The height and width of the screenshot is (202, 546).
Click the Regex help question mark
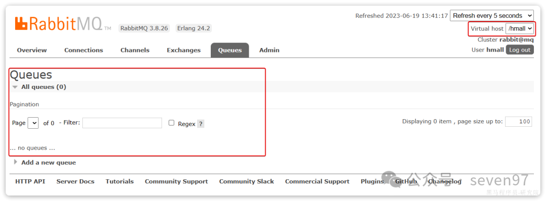click(201, 124)
